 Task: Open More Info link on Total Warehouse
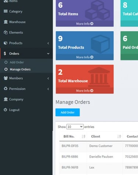pyautogui.click(x=85, y=91)
